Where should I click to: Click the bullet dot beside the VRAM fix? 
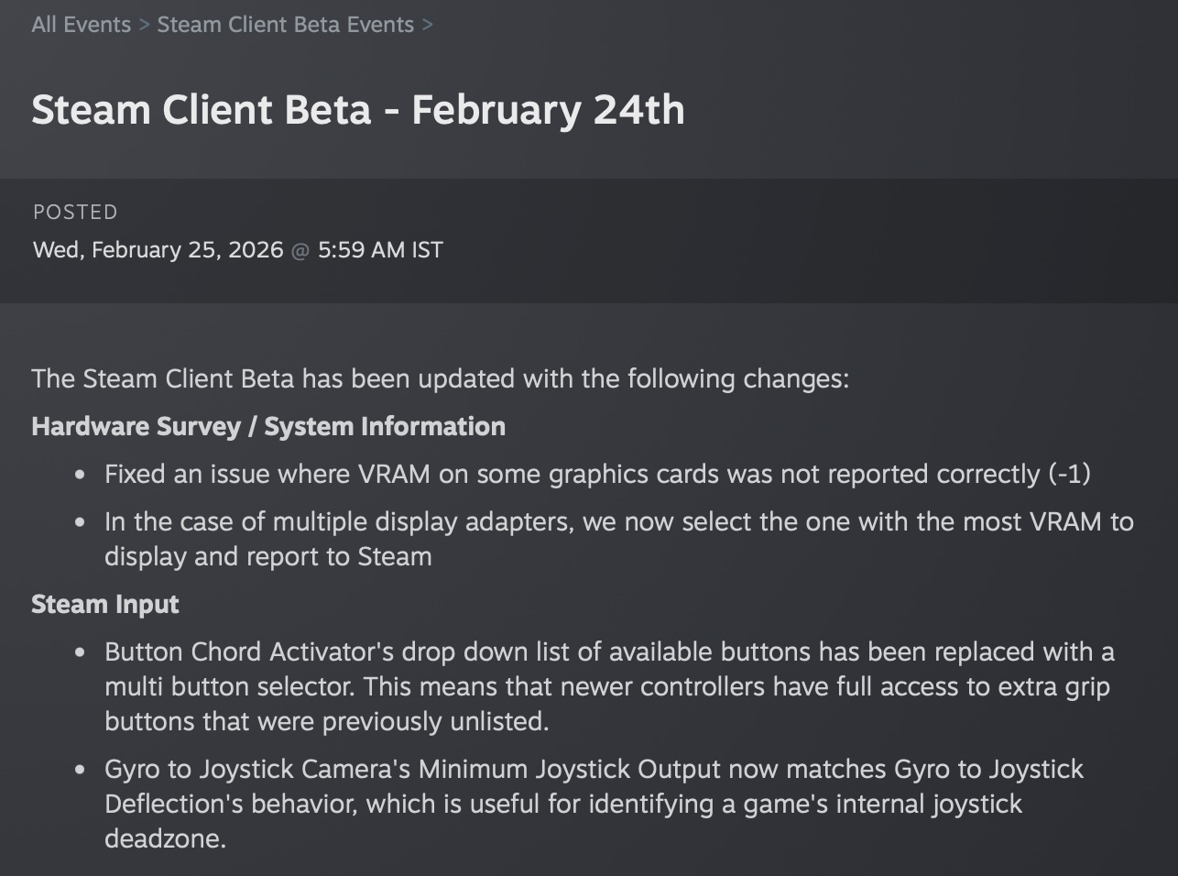pyautogui.click(x=81, y=475)
